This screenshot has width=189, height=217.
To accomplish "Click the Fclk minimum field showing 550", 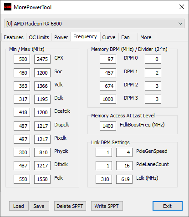I will [x=22, y=179].
